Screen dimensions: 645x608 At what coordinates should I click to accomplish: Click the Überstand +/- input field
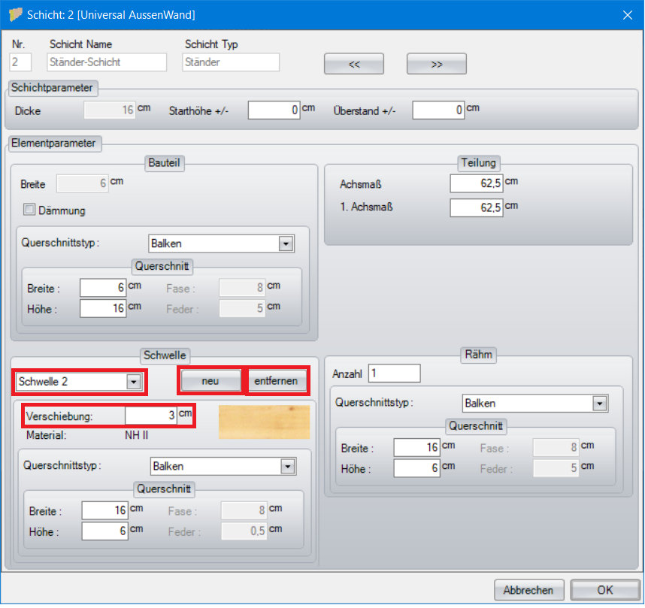click(x=438, y=110)
